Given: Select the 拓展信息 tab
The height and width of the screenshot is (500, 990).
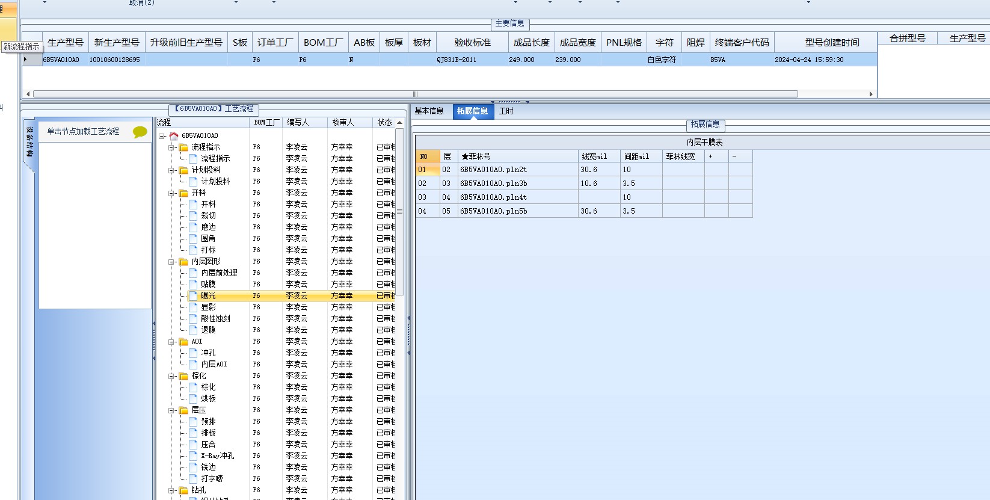Looking at the screenshot, I should [473, 111].
